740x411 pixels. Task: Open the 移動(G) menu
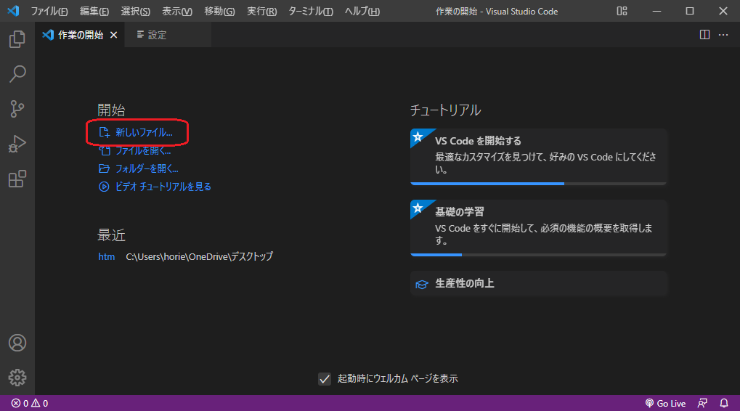219,12
